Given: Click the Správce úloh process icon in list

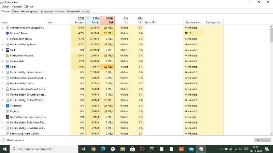Looking at the screenshot, I should point(7,61).
